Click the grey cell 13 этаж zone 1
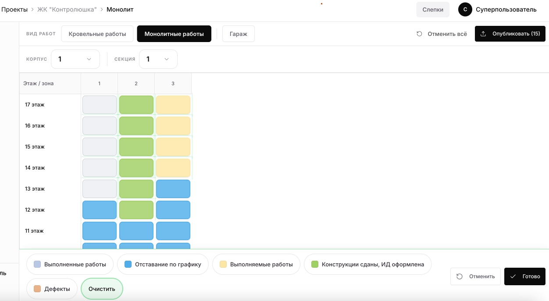 pos(100,189)
